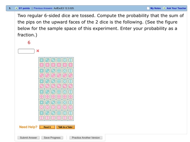Click the top-right teal six-pip die
The image size is (190, 142).
click(x=71, y=60)
